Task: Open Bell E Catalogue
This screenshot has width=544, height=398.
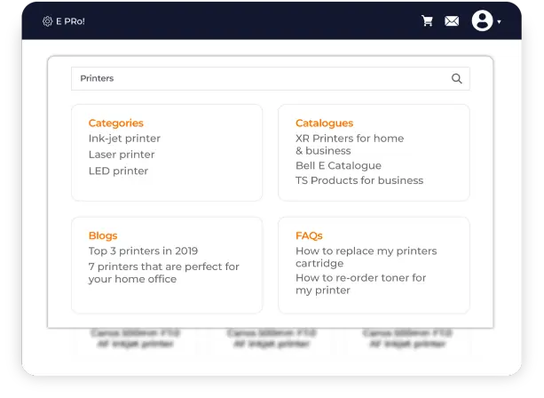Action: pyautogui.click(x=338, y=165)
